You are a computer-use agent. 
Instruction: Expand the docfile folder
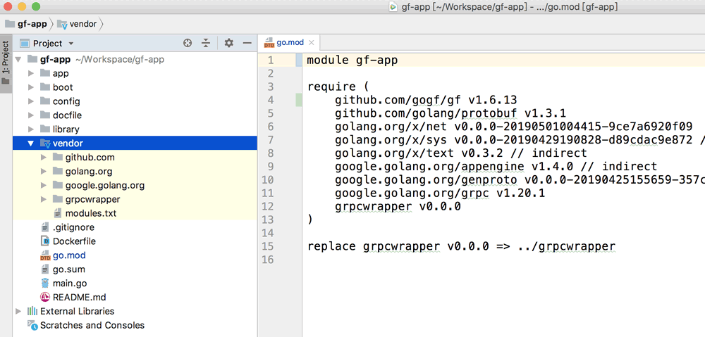click(x=31, y=115)
